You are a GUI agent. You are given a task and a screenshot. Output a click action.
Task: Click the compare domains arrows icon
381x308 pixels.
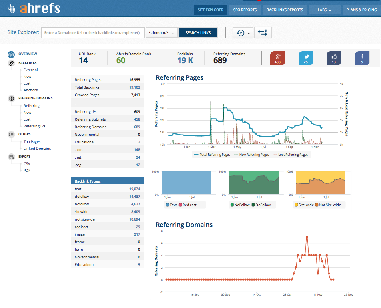pyautogui.click(x=263, y=32)
